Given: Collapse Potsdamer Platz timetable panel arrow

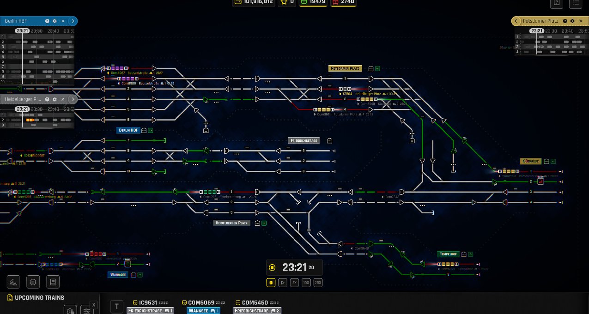Looking at the screenshot, I should 516,21.
